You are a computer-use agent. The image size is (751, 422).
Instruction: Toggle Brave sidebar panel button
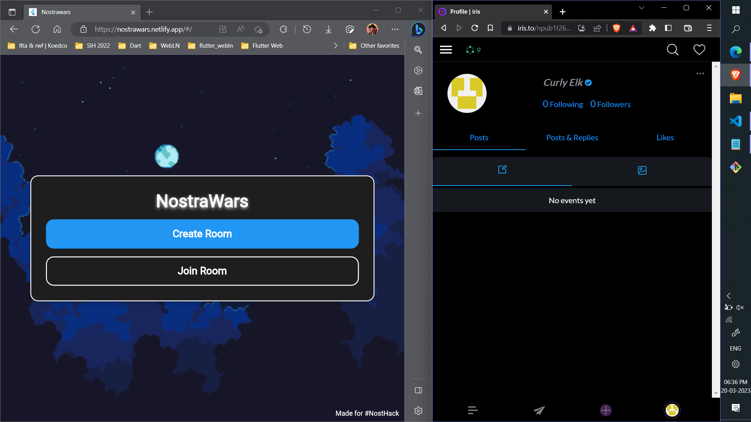coord(668,28)
